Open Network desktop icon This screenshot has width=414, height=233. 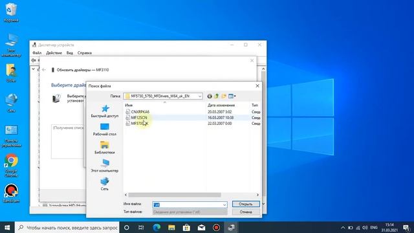tap(11, 103)
